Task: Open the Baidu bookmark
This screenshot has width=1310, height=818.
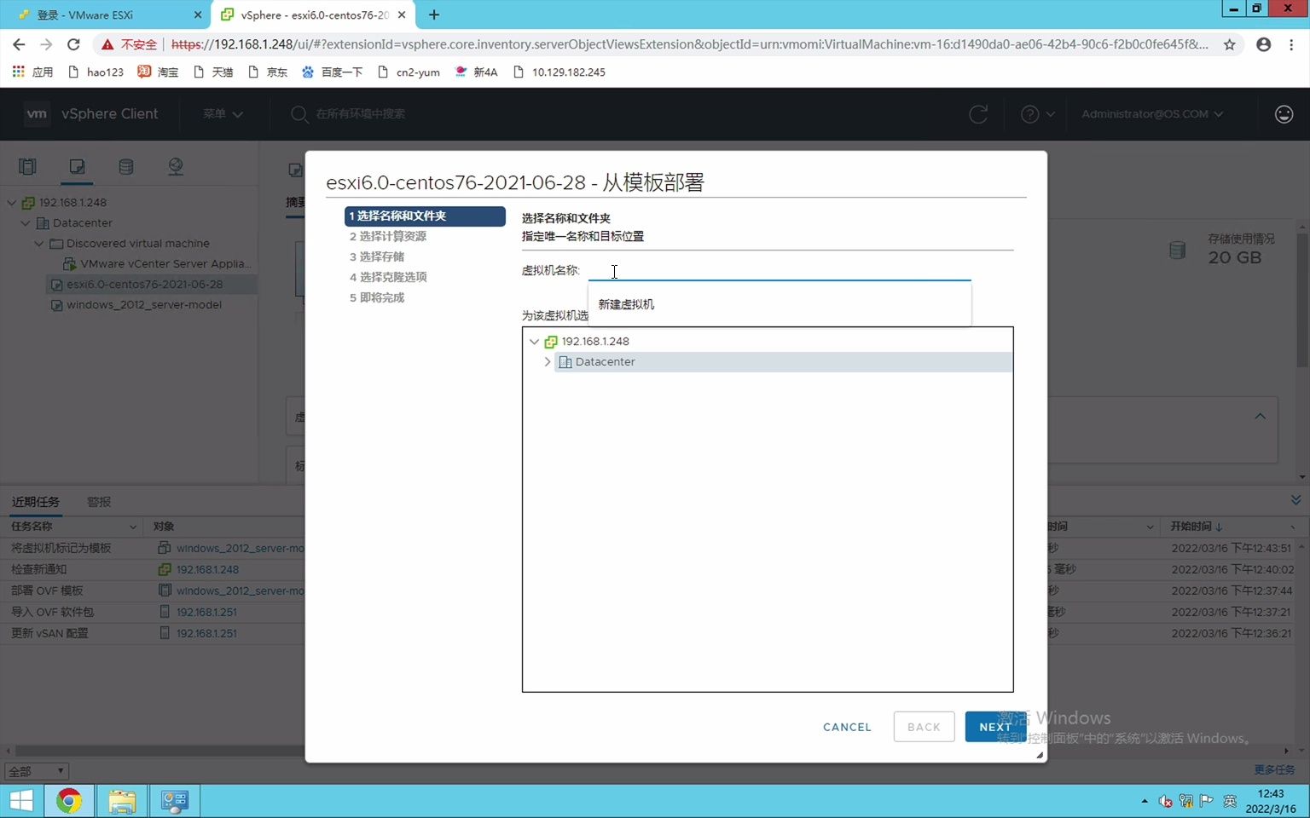Action: coord(332,72)
